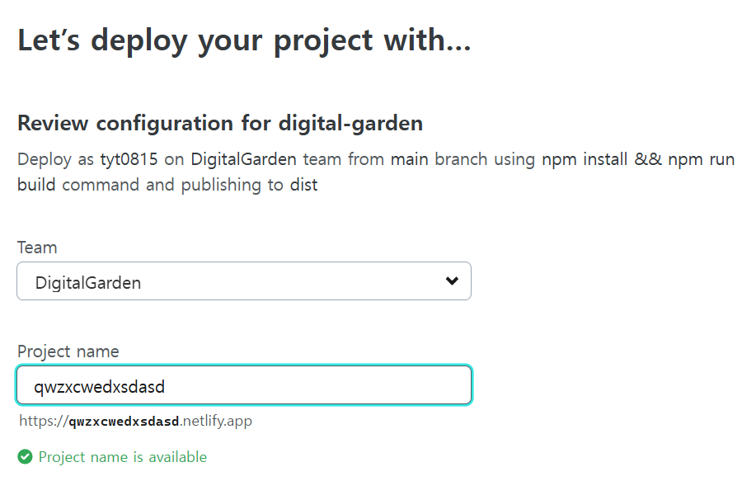Click the 'build' word starting second description line
Viewport: 742px width, 481px height.
36,185
